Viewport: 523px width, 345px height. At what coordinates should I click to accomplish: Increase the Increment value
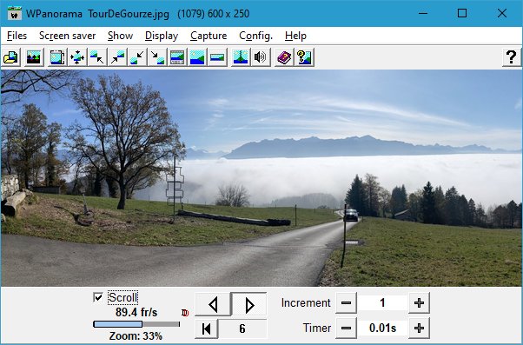click(x=419, y=303)
